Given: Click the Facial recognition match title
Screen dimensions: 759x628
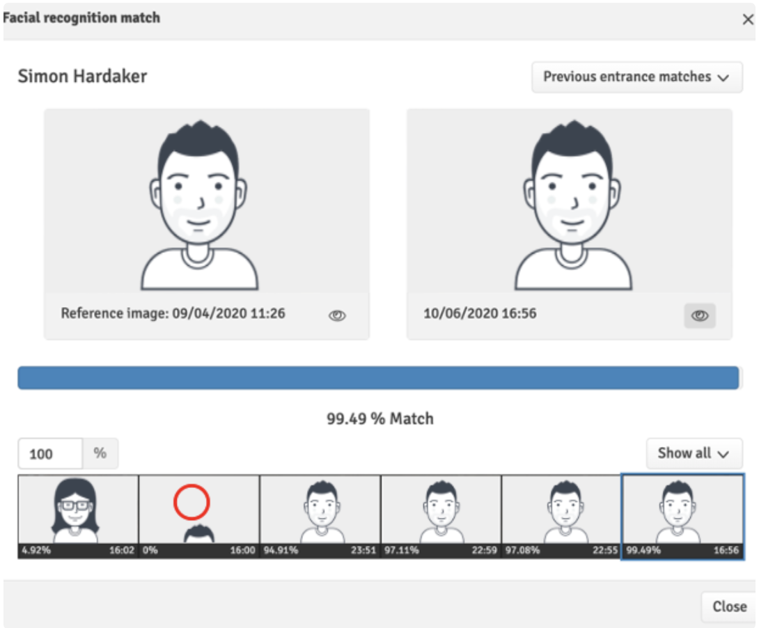Looking at the screenshot, I should [81, 18].
